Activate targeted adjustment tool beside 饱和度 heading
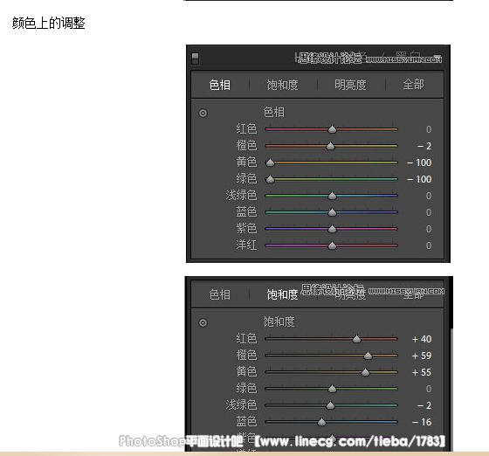 tap(203, 322)
